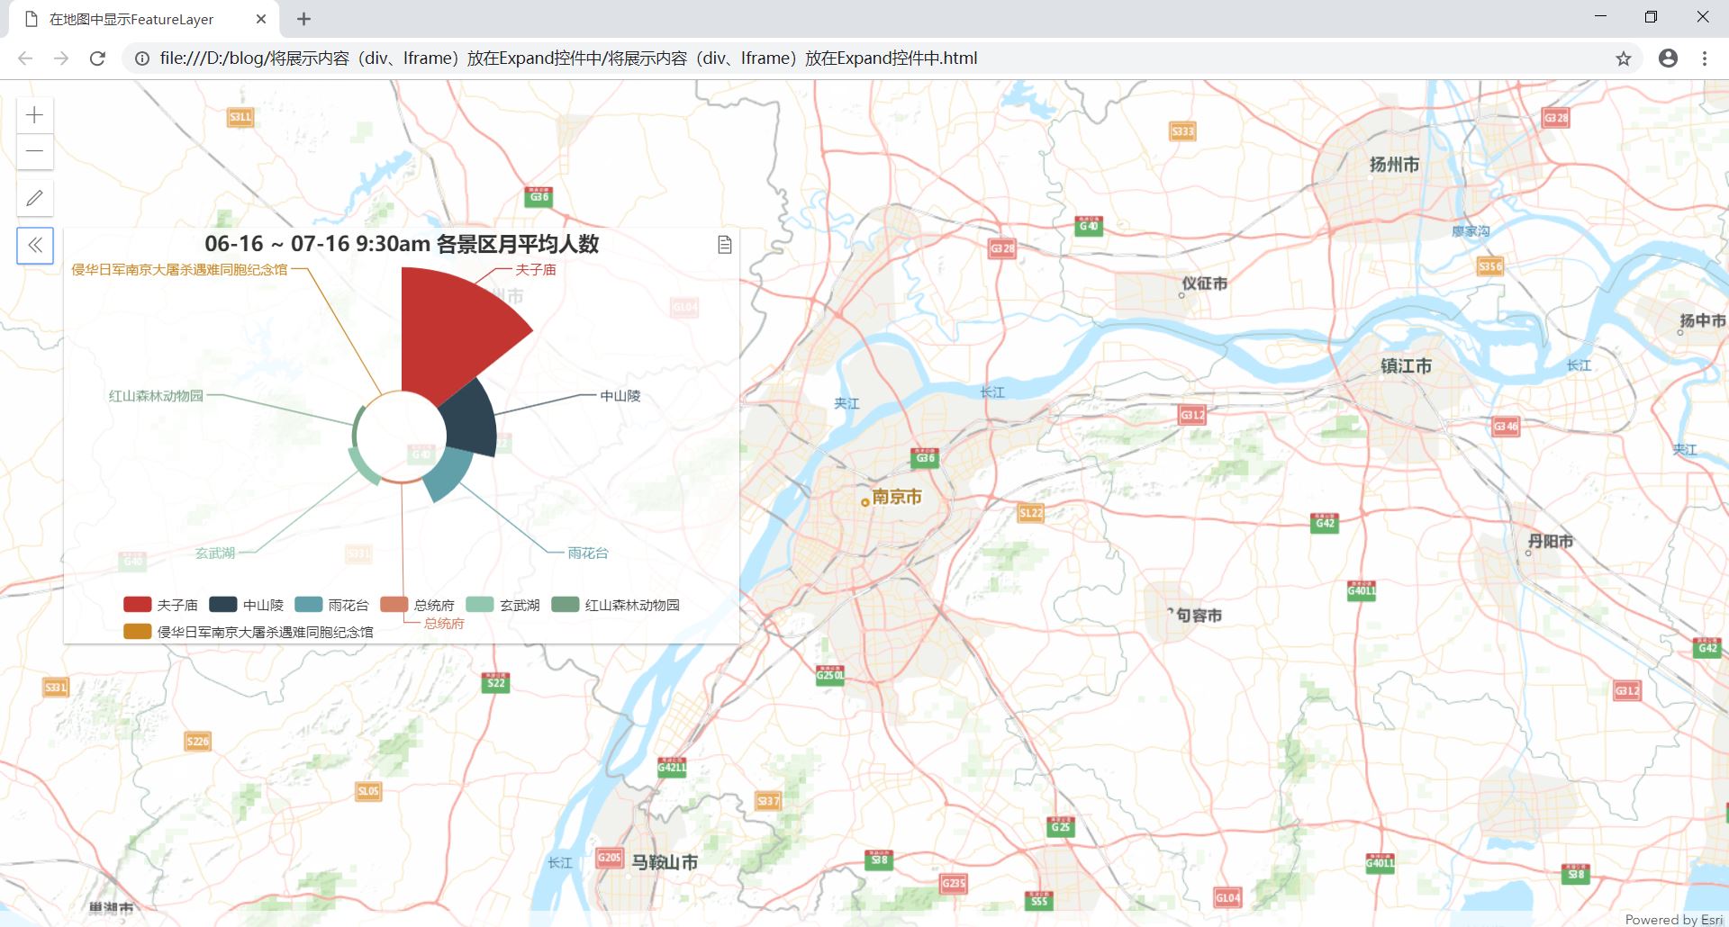Click the 夫子庙 chart label

click(536, 269)
